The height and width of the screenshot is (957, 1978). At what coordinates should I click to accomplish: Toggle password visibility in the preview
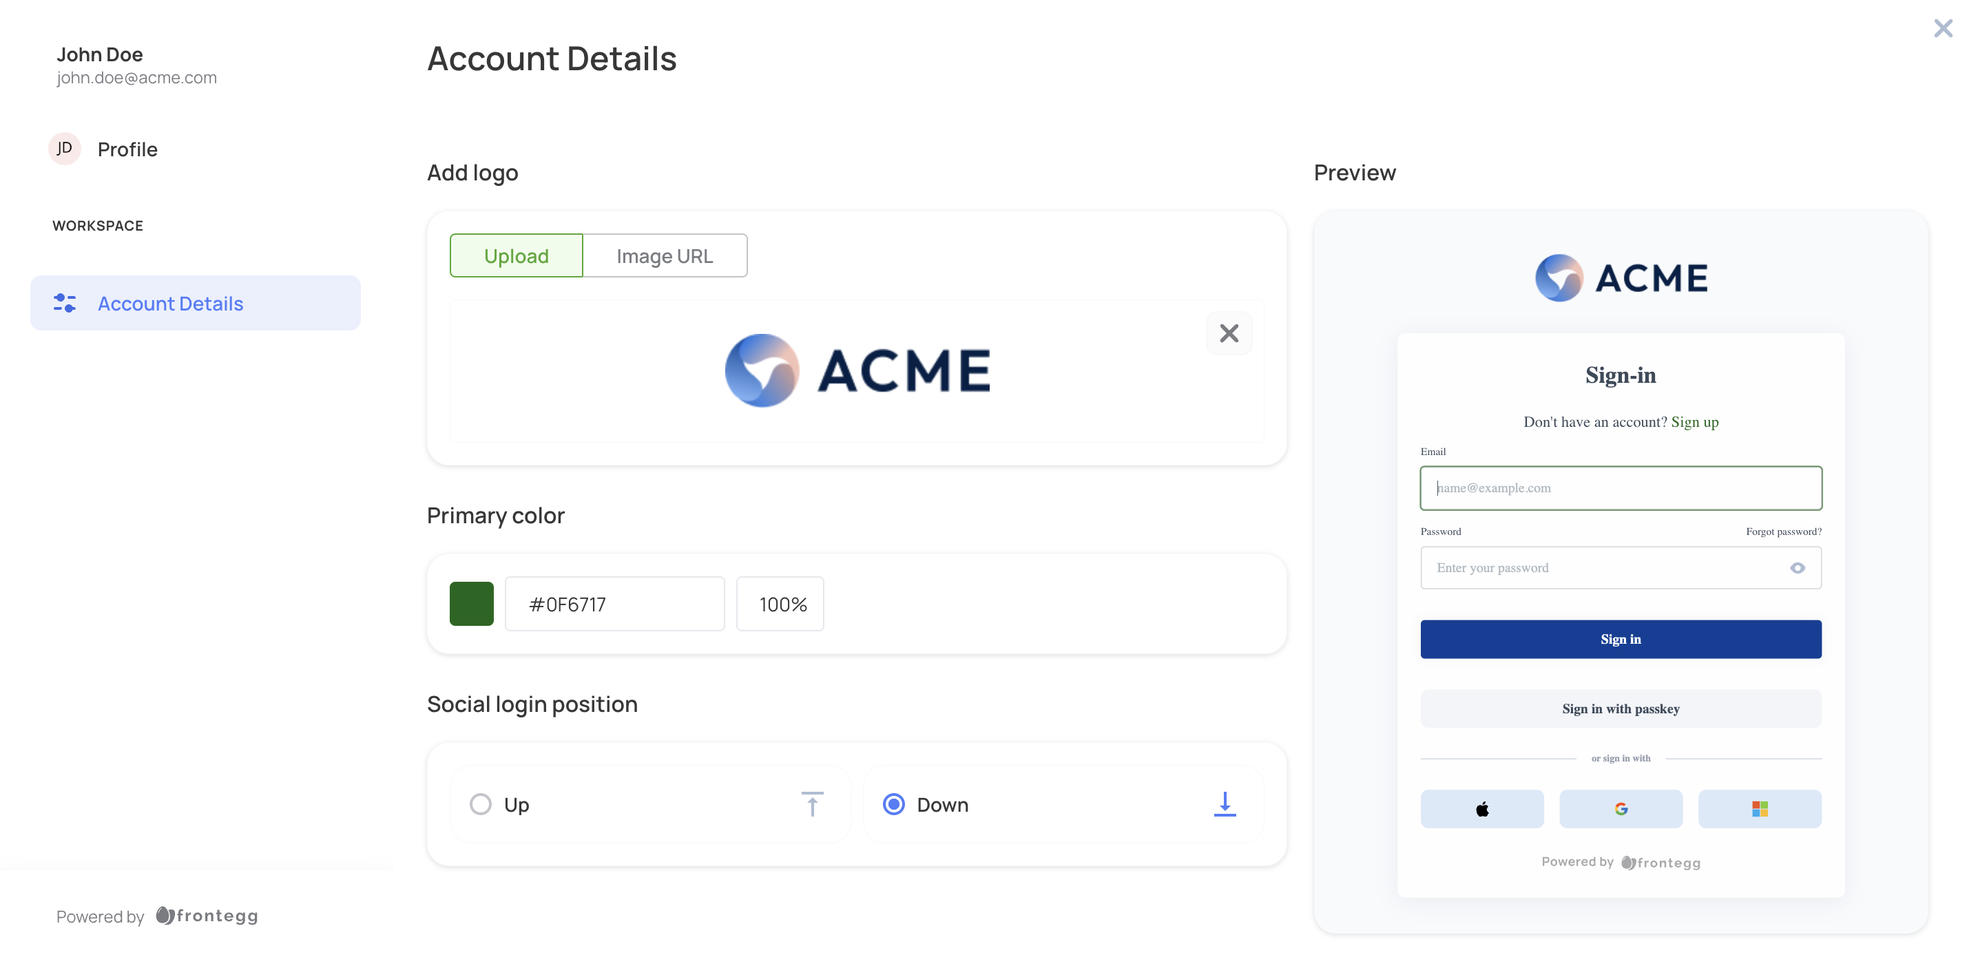(1798, 567)
